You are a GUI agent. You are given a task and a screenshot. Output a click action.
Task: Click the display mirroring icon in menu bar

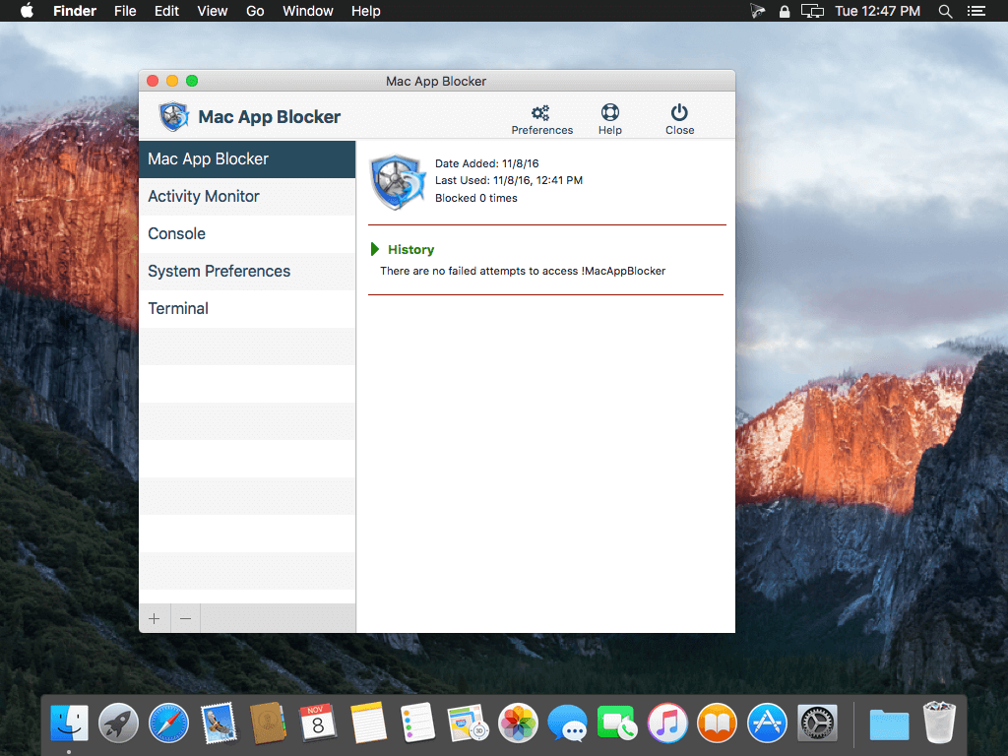[812, 11]
